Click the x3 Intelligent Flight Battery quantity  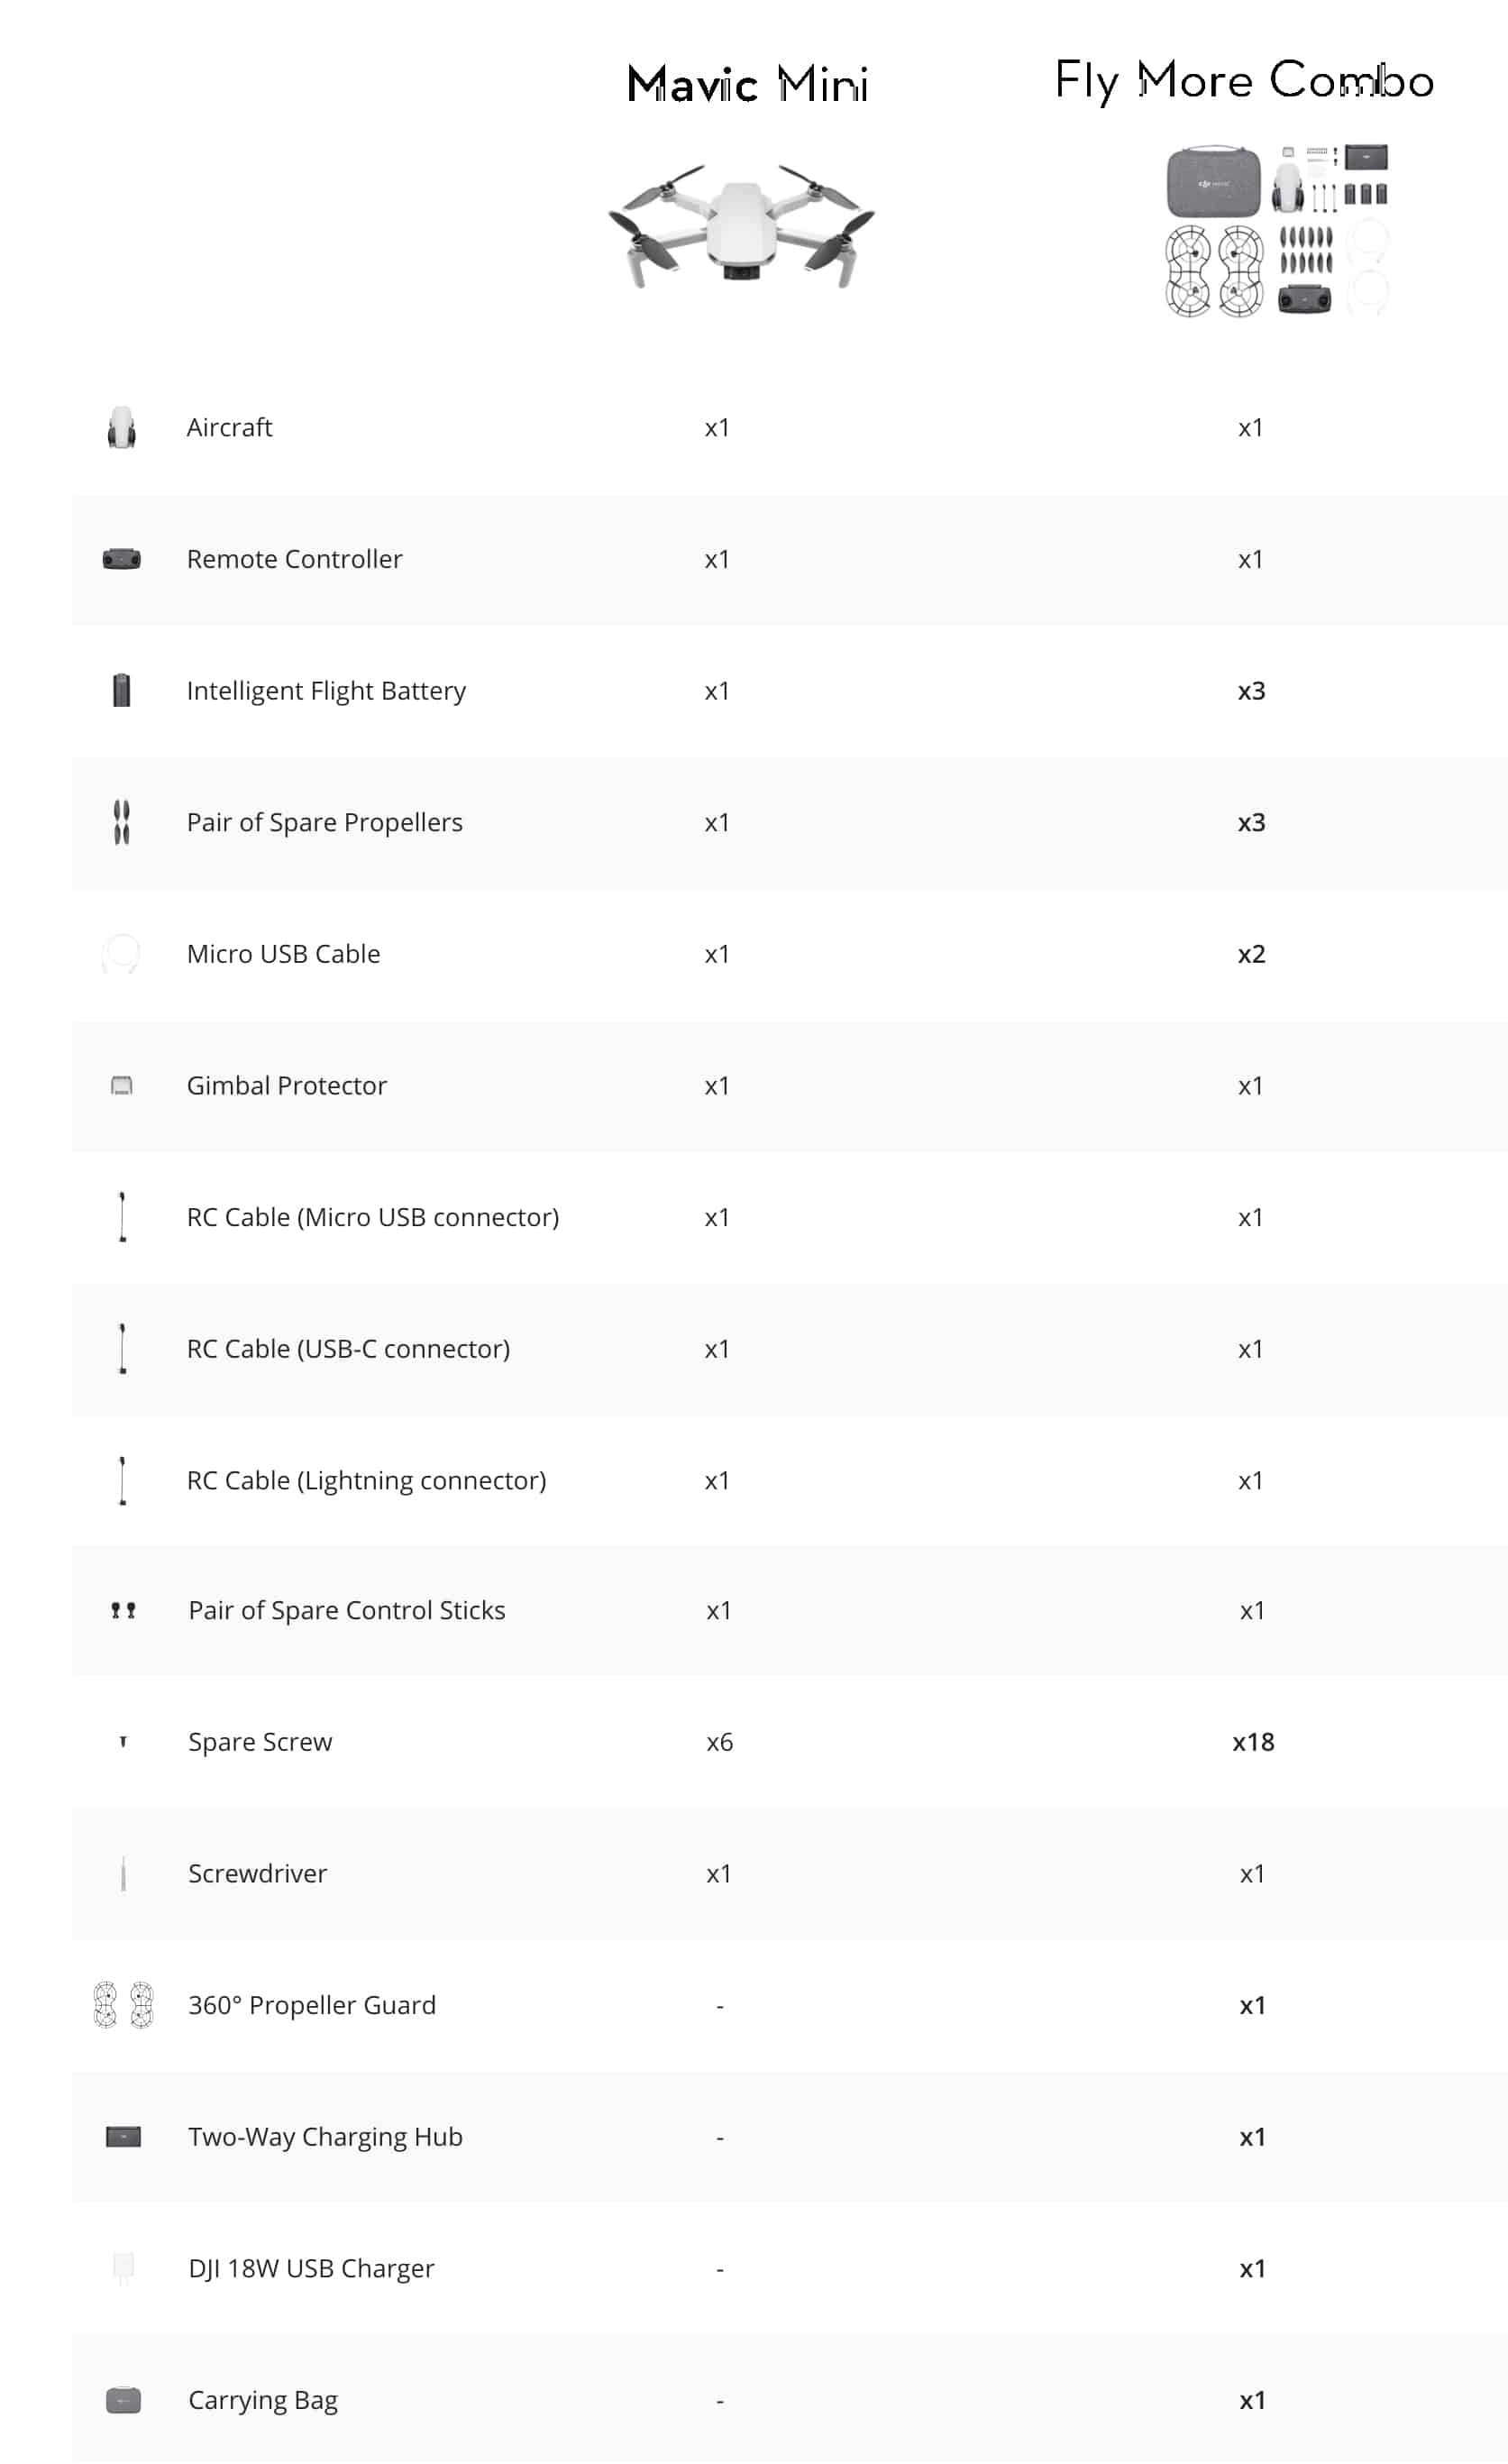[x=1251, y=690]
